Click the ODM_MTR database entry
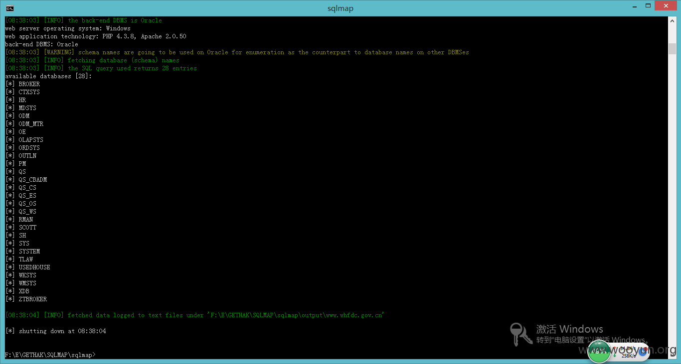681x364 pixels. coord(24,124)
